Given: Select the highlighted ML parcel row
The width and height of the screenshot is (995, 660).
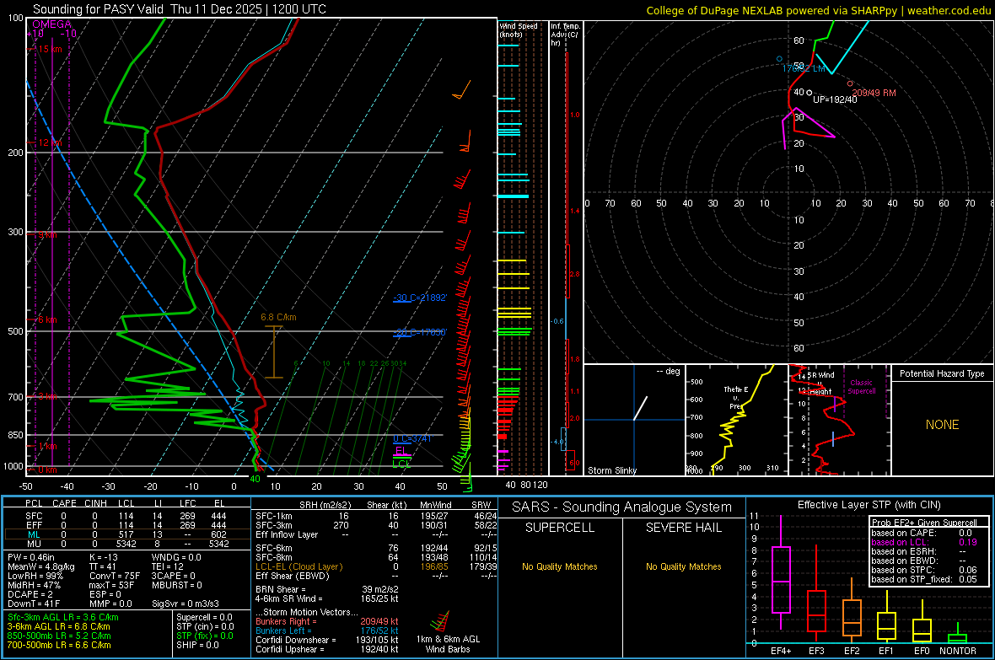Looking at the screenshot, I should click(x=126, y=534).
